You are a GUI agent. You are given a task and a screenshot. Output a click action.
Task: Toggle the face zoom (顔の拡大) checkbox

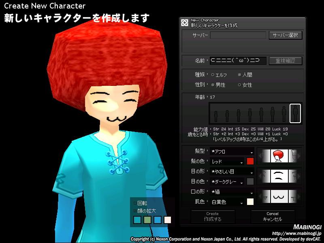coord(135,211)
